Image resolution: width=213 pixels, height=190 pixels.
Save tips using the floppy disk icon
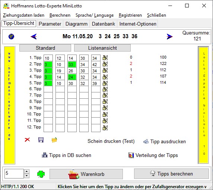tap(41, 140)
